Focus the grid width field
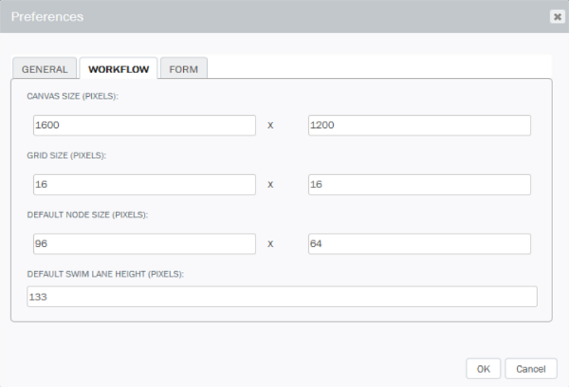The image size is (569, 387). [145, 184]
